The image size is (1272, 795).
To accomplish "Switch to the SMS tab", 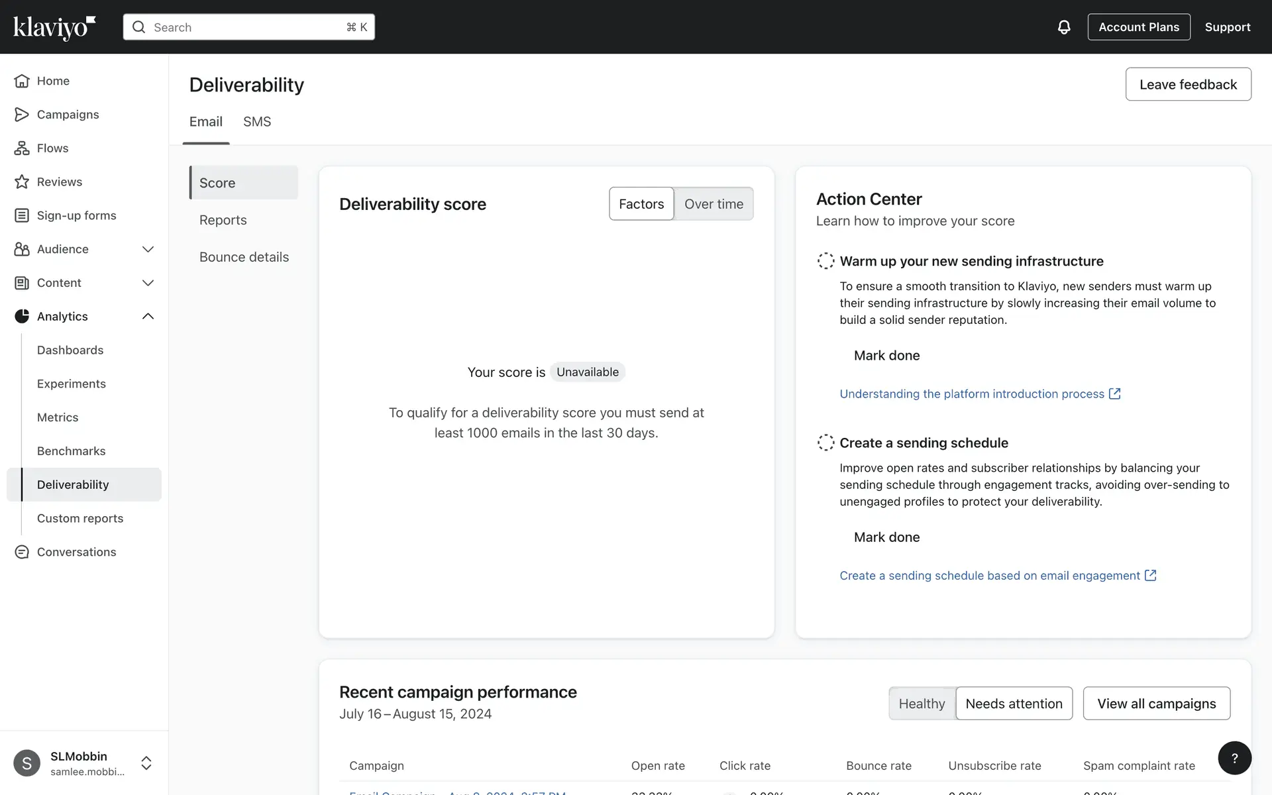I will (257, 122).
